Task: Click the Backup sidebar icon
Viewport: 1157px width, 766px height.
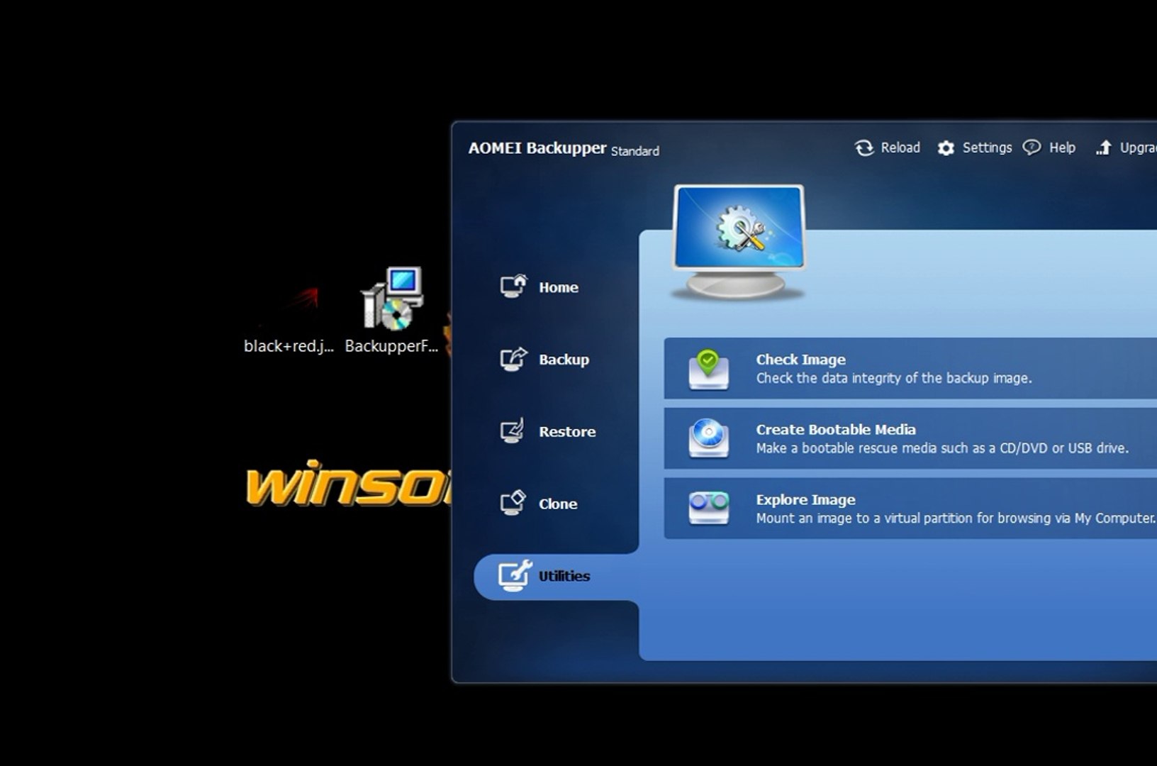Action: pos(513,358)
